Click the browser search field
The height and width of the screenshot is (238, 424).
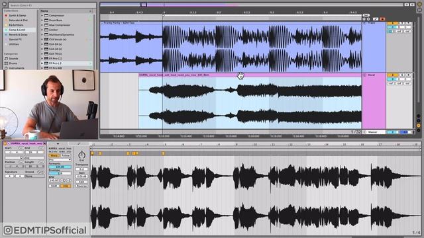point(52,5)
